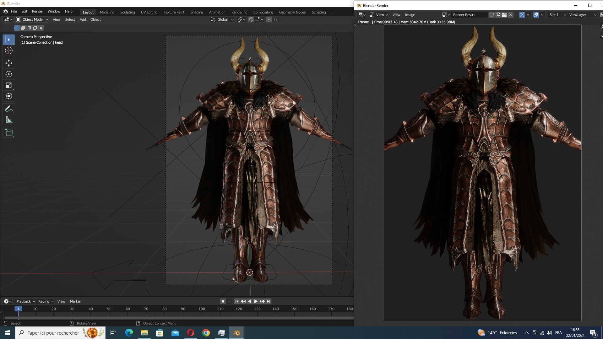Image resolution: width=603 pixels, height=339 pixels.
Task: Add a new workspace with plus icon
Action: point(332,12)
